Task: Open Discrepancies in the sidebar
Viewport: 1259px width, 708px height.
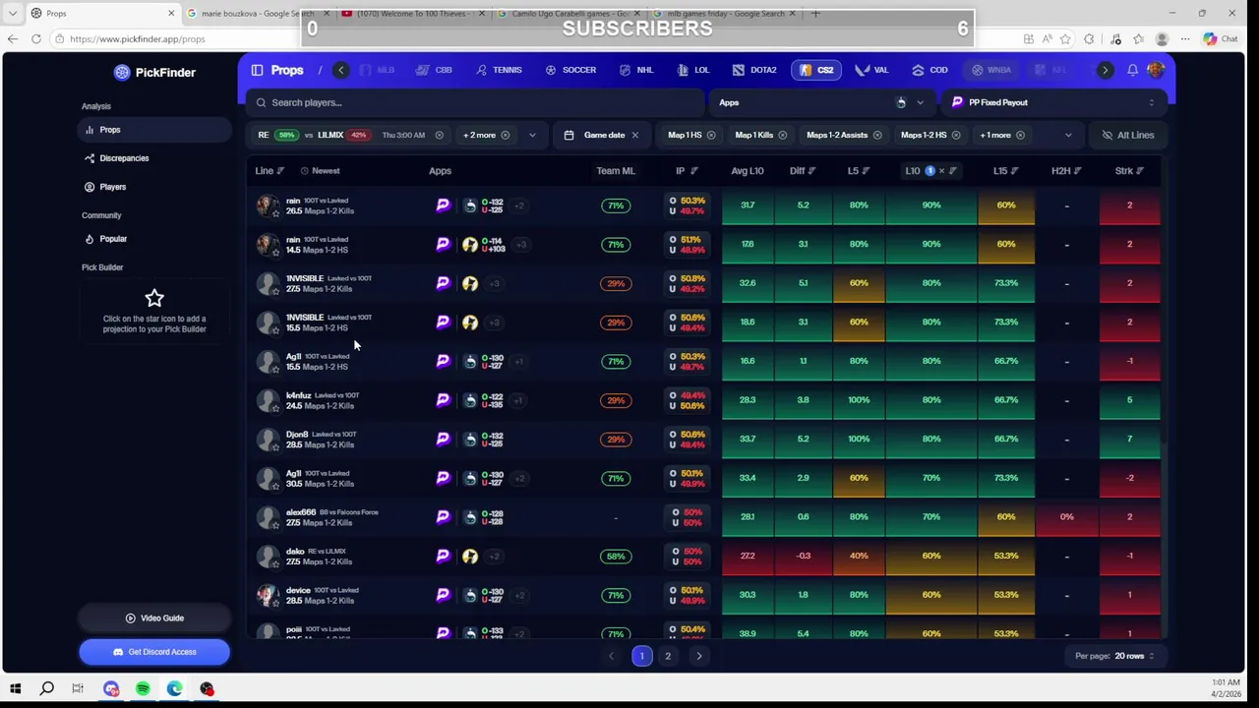Action: click(154, 158)
